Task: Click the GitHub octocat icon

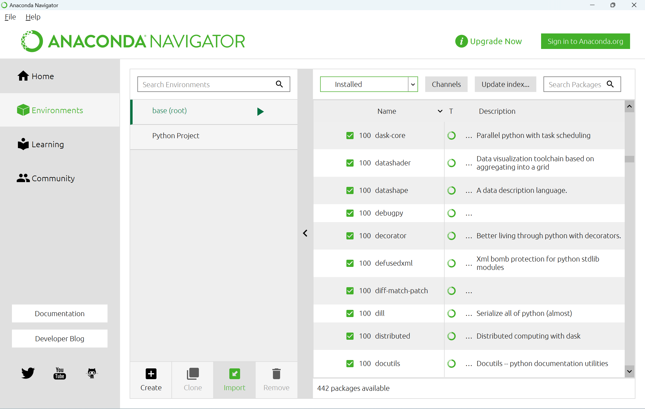Action: 92,373
